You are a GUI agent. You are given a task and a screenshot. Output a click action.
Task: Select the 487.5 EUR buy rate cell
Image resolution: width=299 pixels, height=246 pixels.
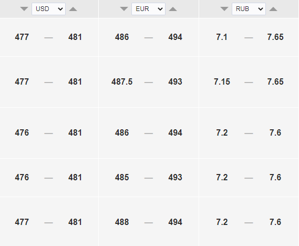coord(122,82)
